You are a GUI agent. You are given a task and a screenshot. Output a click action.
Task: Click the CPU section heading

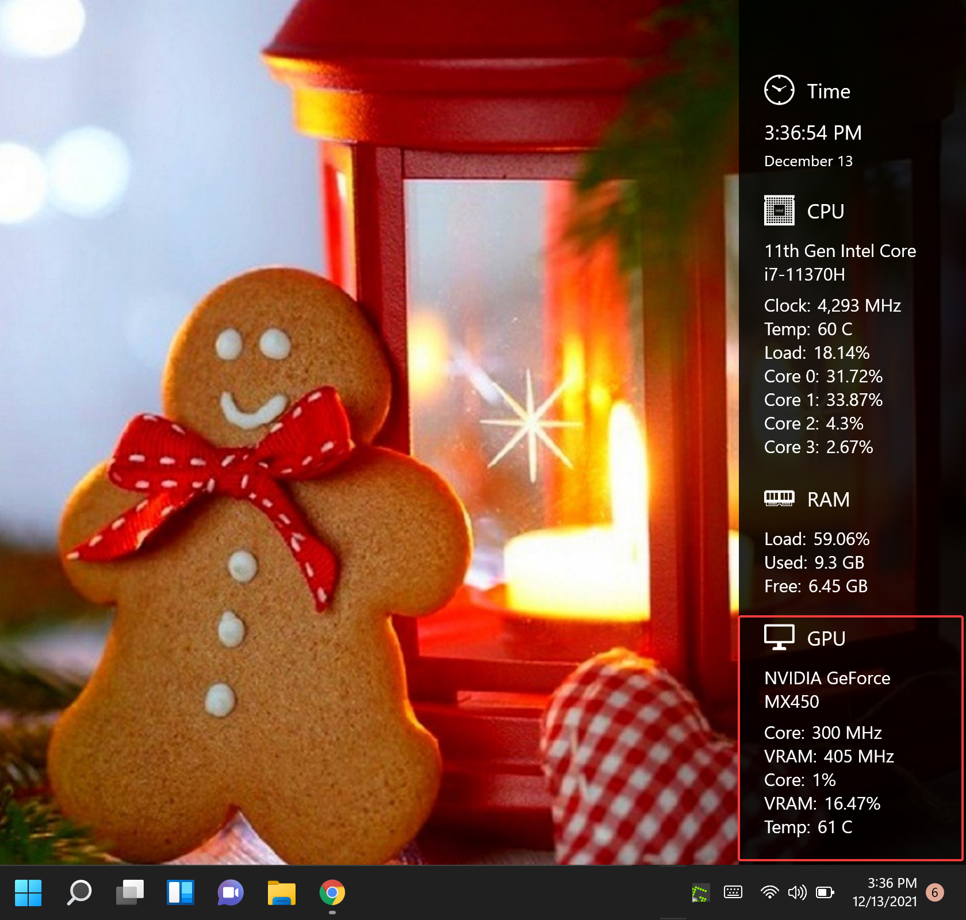826,212
